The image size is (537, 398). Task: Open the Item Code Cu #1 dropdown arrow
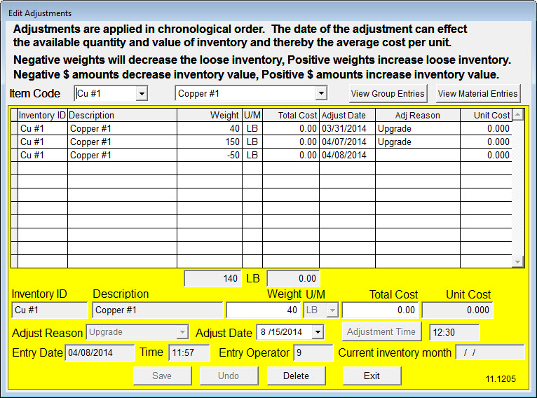(x=142, y=93)
